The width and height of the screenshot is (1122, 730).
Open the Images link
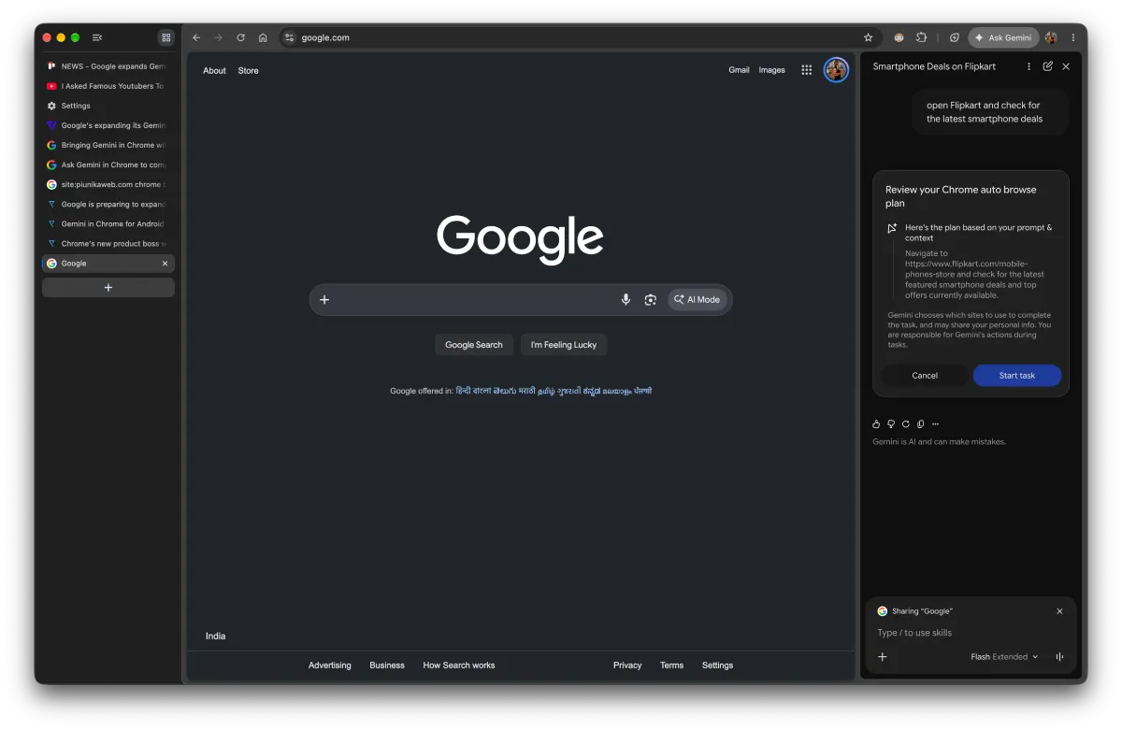click(x=772, y=70)
